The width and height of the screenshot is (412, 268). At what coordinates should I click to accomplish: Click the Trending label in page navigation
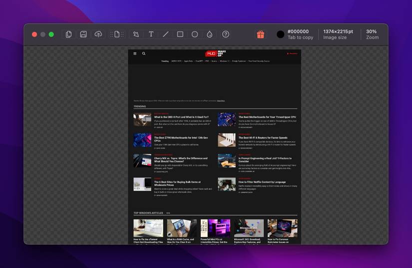click(x=165, y=61)
